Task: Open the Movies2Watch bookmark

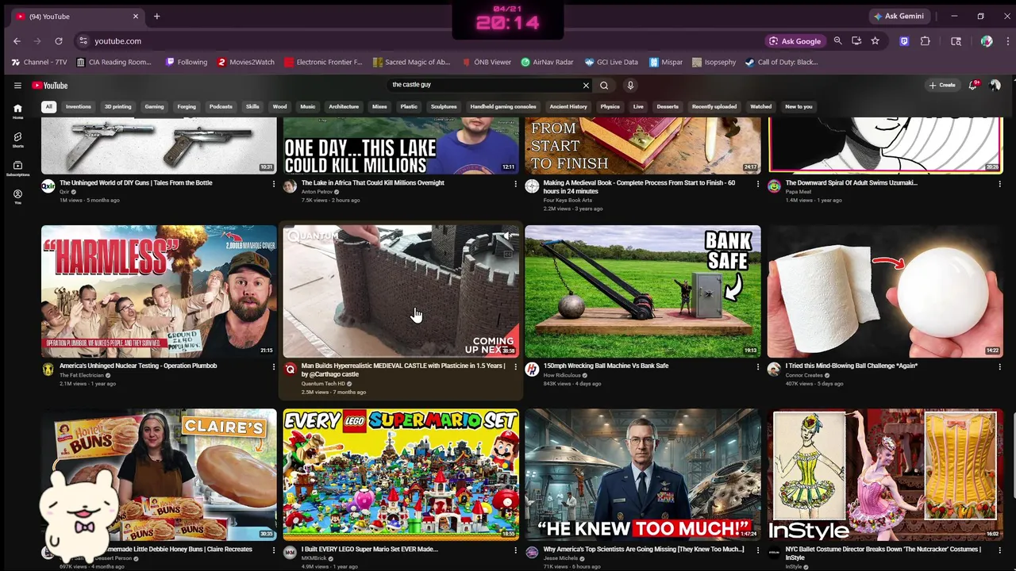Action: coord(246,62)
